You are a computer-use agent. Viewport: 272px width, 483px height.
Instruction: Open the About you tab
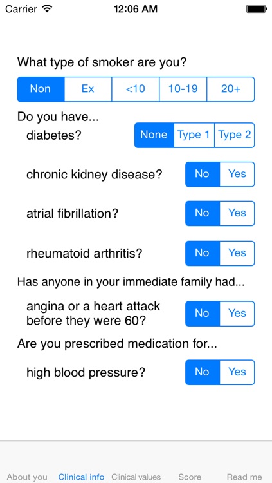click(27, 477)
